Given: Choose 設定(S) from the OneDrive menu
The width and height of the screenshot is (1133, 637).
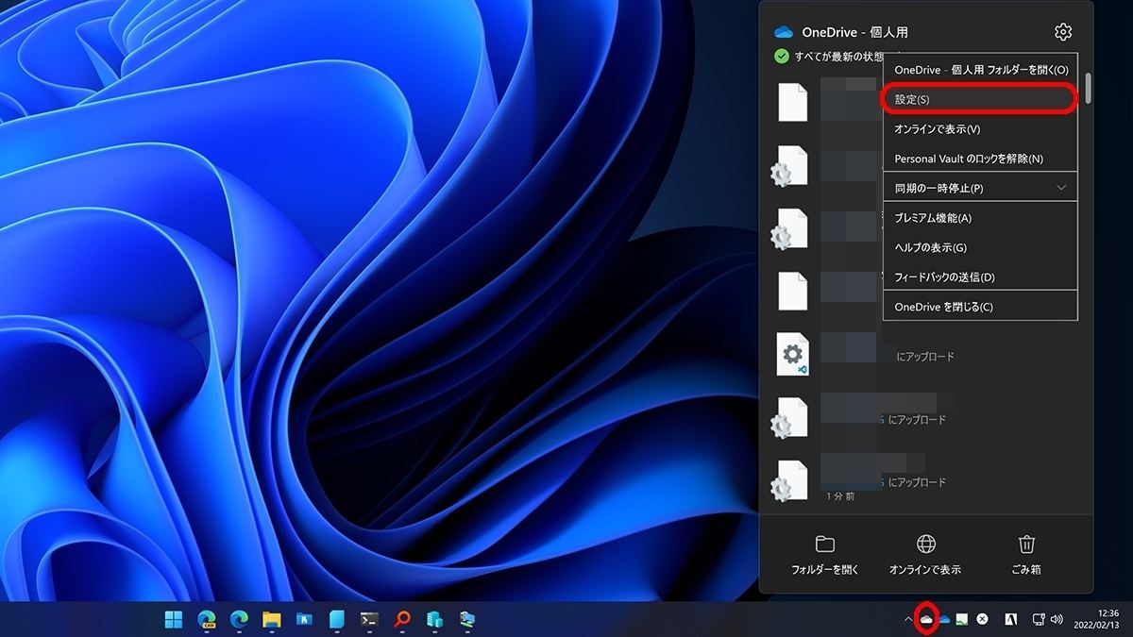Looking at the screenshot, I should 980,99.
